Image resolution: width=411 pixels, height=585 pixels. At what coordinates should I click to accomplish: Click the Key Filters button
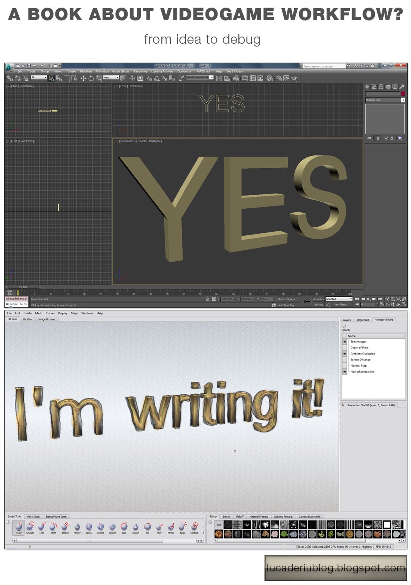tap(342, 305)
